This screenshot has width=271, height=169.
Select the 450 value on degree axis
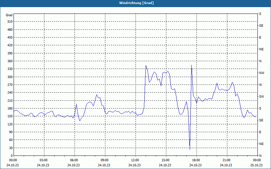tap(10, 38)
